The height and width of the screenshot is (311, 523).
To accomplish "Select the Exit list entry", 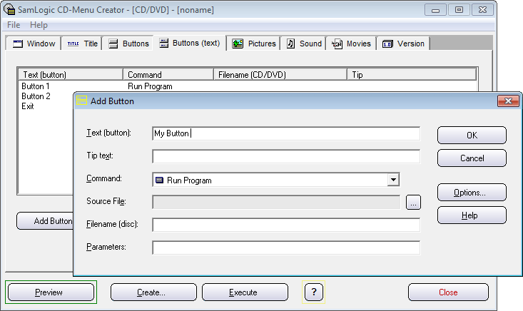I will pyautogui.click(x=28, y=106).
